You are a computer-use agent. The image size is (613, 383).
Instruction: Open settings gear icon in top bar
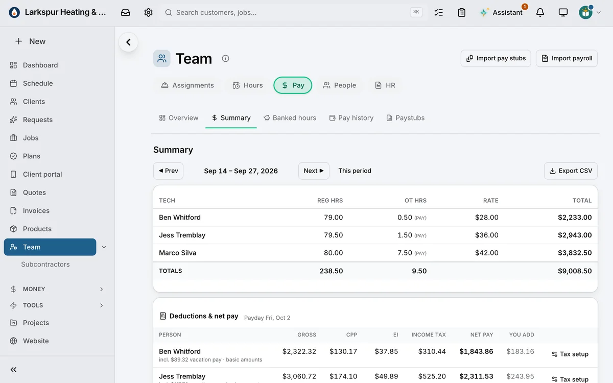point(148,12)
